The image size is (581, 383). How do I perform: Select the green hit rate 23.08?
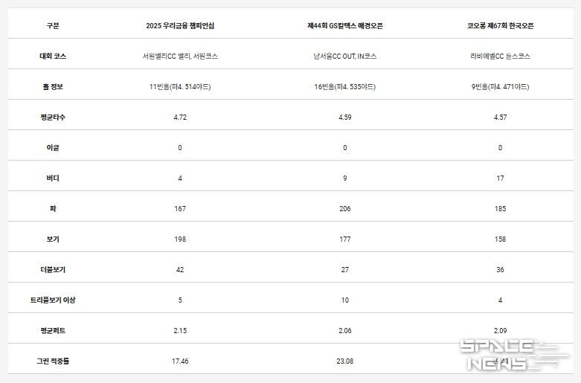pos(345,361)
